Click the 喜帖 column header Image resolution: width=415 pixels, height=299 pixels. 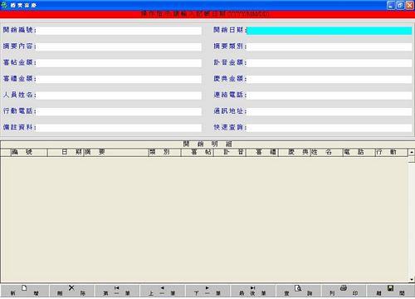(198, 152)
